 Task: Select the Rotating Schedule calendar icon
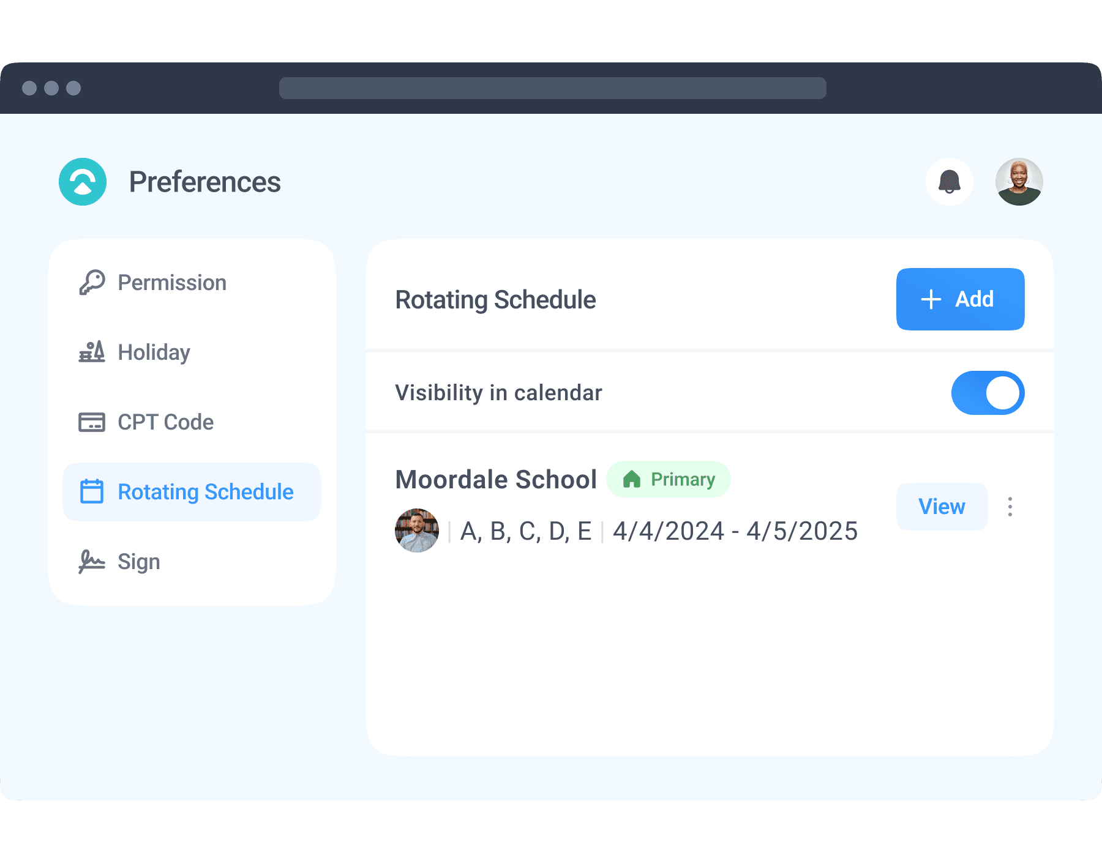[92, 491]
